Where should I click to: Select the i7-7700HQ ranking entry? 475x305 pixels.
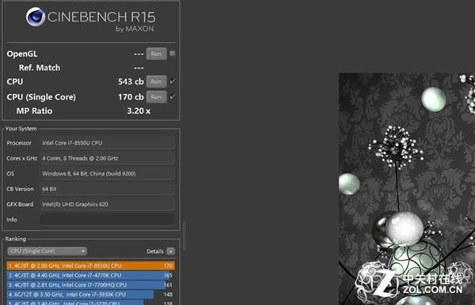point(90,284)
